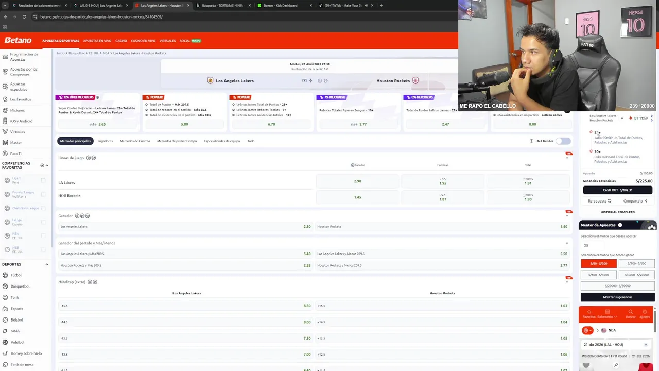Open Favoritos star icon in widget bar
659x371 pixels.
pyautogui.click(x=589, y=312)
